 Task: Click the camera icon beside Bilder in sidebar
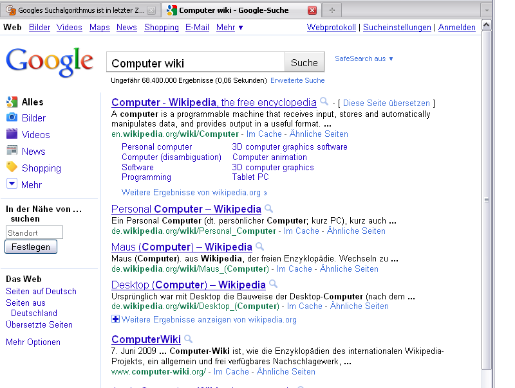click(x=12, y=118)
